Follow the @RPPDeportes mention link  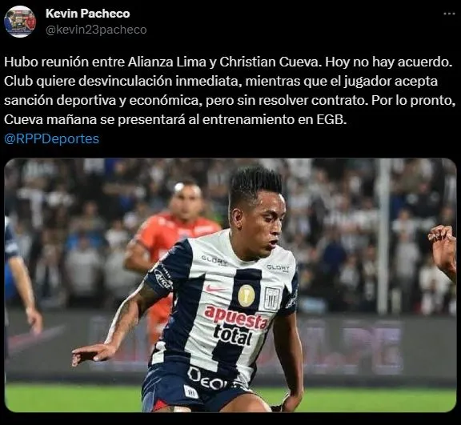coord(51,138)
